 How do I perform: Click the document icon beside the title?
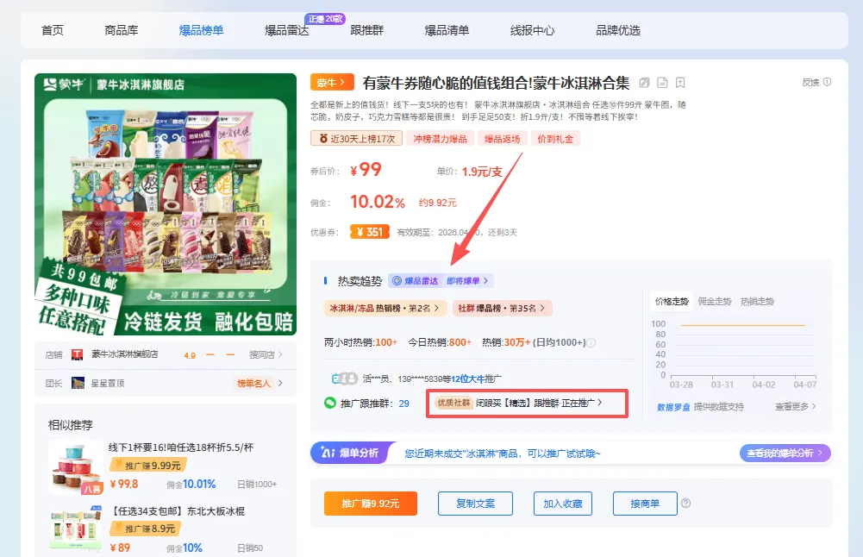(663, 83)
